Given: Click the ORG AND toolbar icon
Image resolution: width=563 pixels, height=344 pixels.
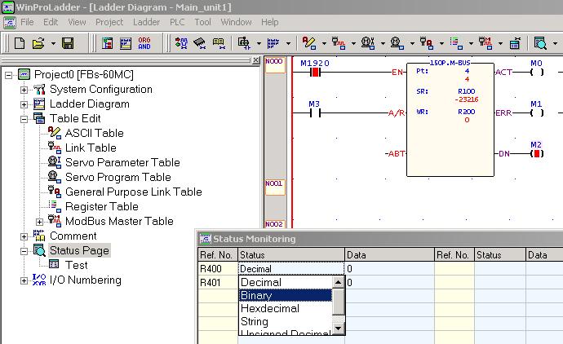Looking at the screenshot, I should click(144, 43).
